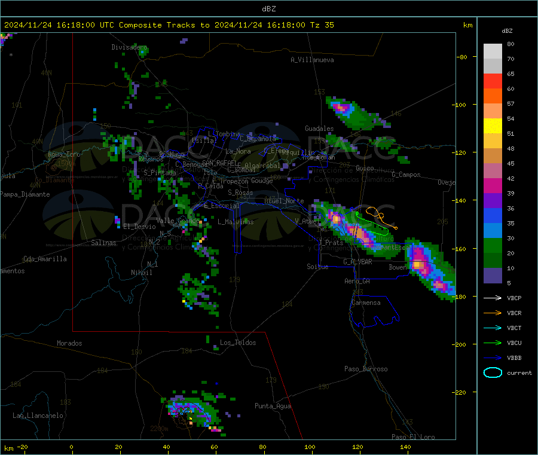Click the Divisadero location label
The height and width of the screenshot is (455, 538).
pos(129,47)
